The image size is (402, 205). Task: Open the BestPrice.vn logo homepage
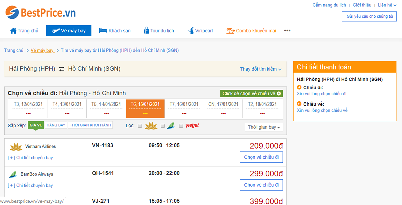[x=41, y=12]
